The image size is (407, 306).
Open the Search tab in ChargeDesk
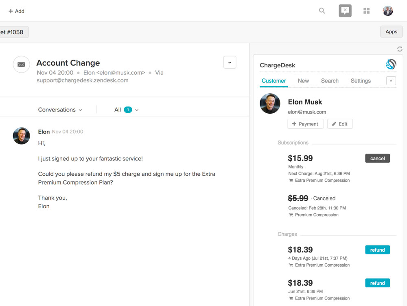coord(330,81)
